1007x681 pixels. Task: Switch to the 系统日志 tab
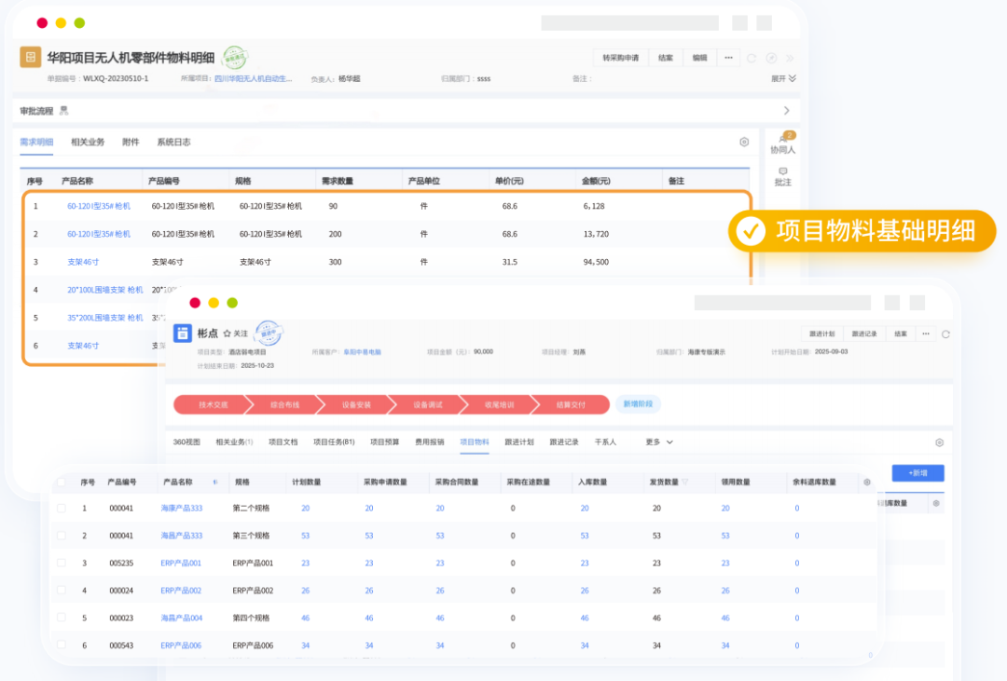tap(173, 142)
